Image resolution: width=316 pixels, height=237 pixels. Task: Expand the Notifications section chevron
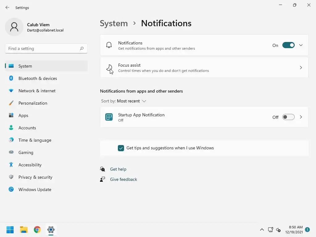(301, 45)
